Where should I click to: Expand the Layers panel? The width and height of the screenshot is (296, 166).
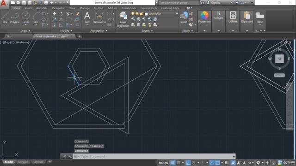pyautogui.click(x=147, y=30)
